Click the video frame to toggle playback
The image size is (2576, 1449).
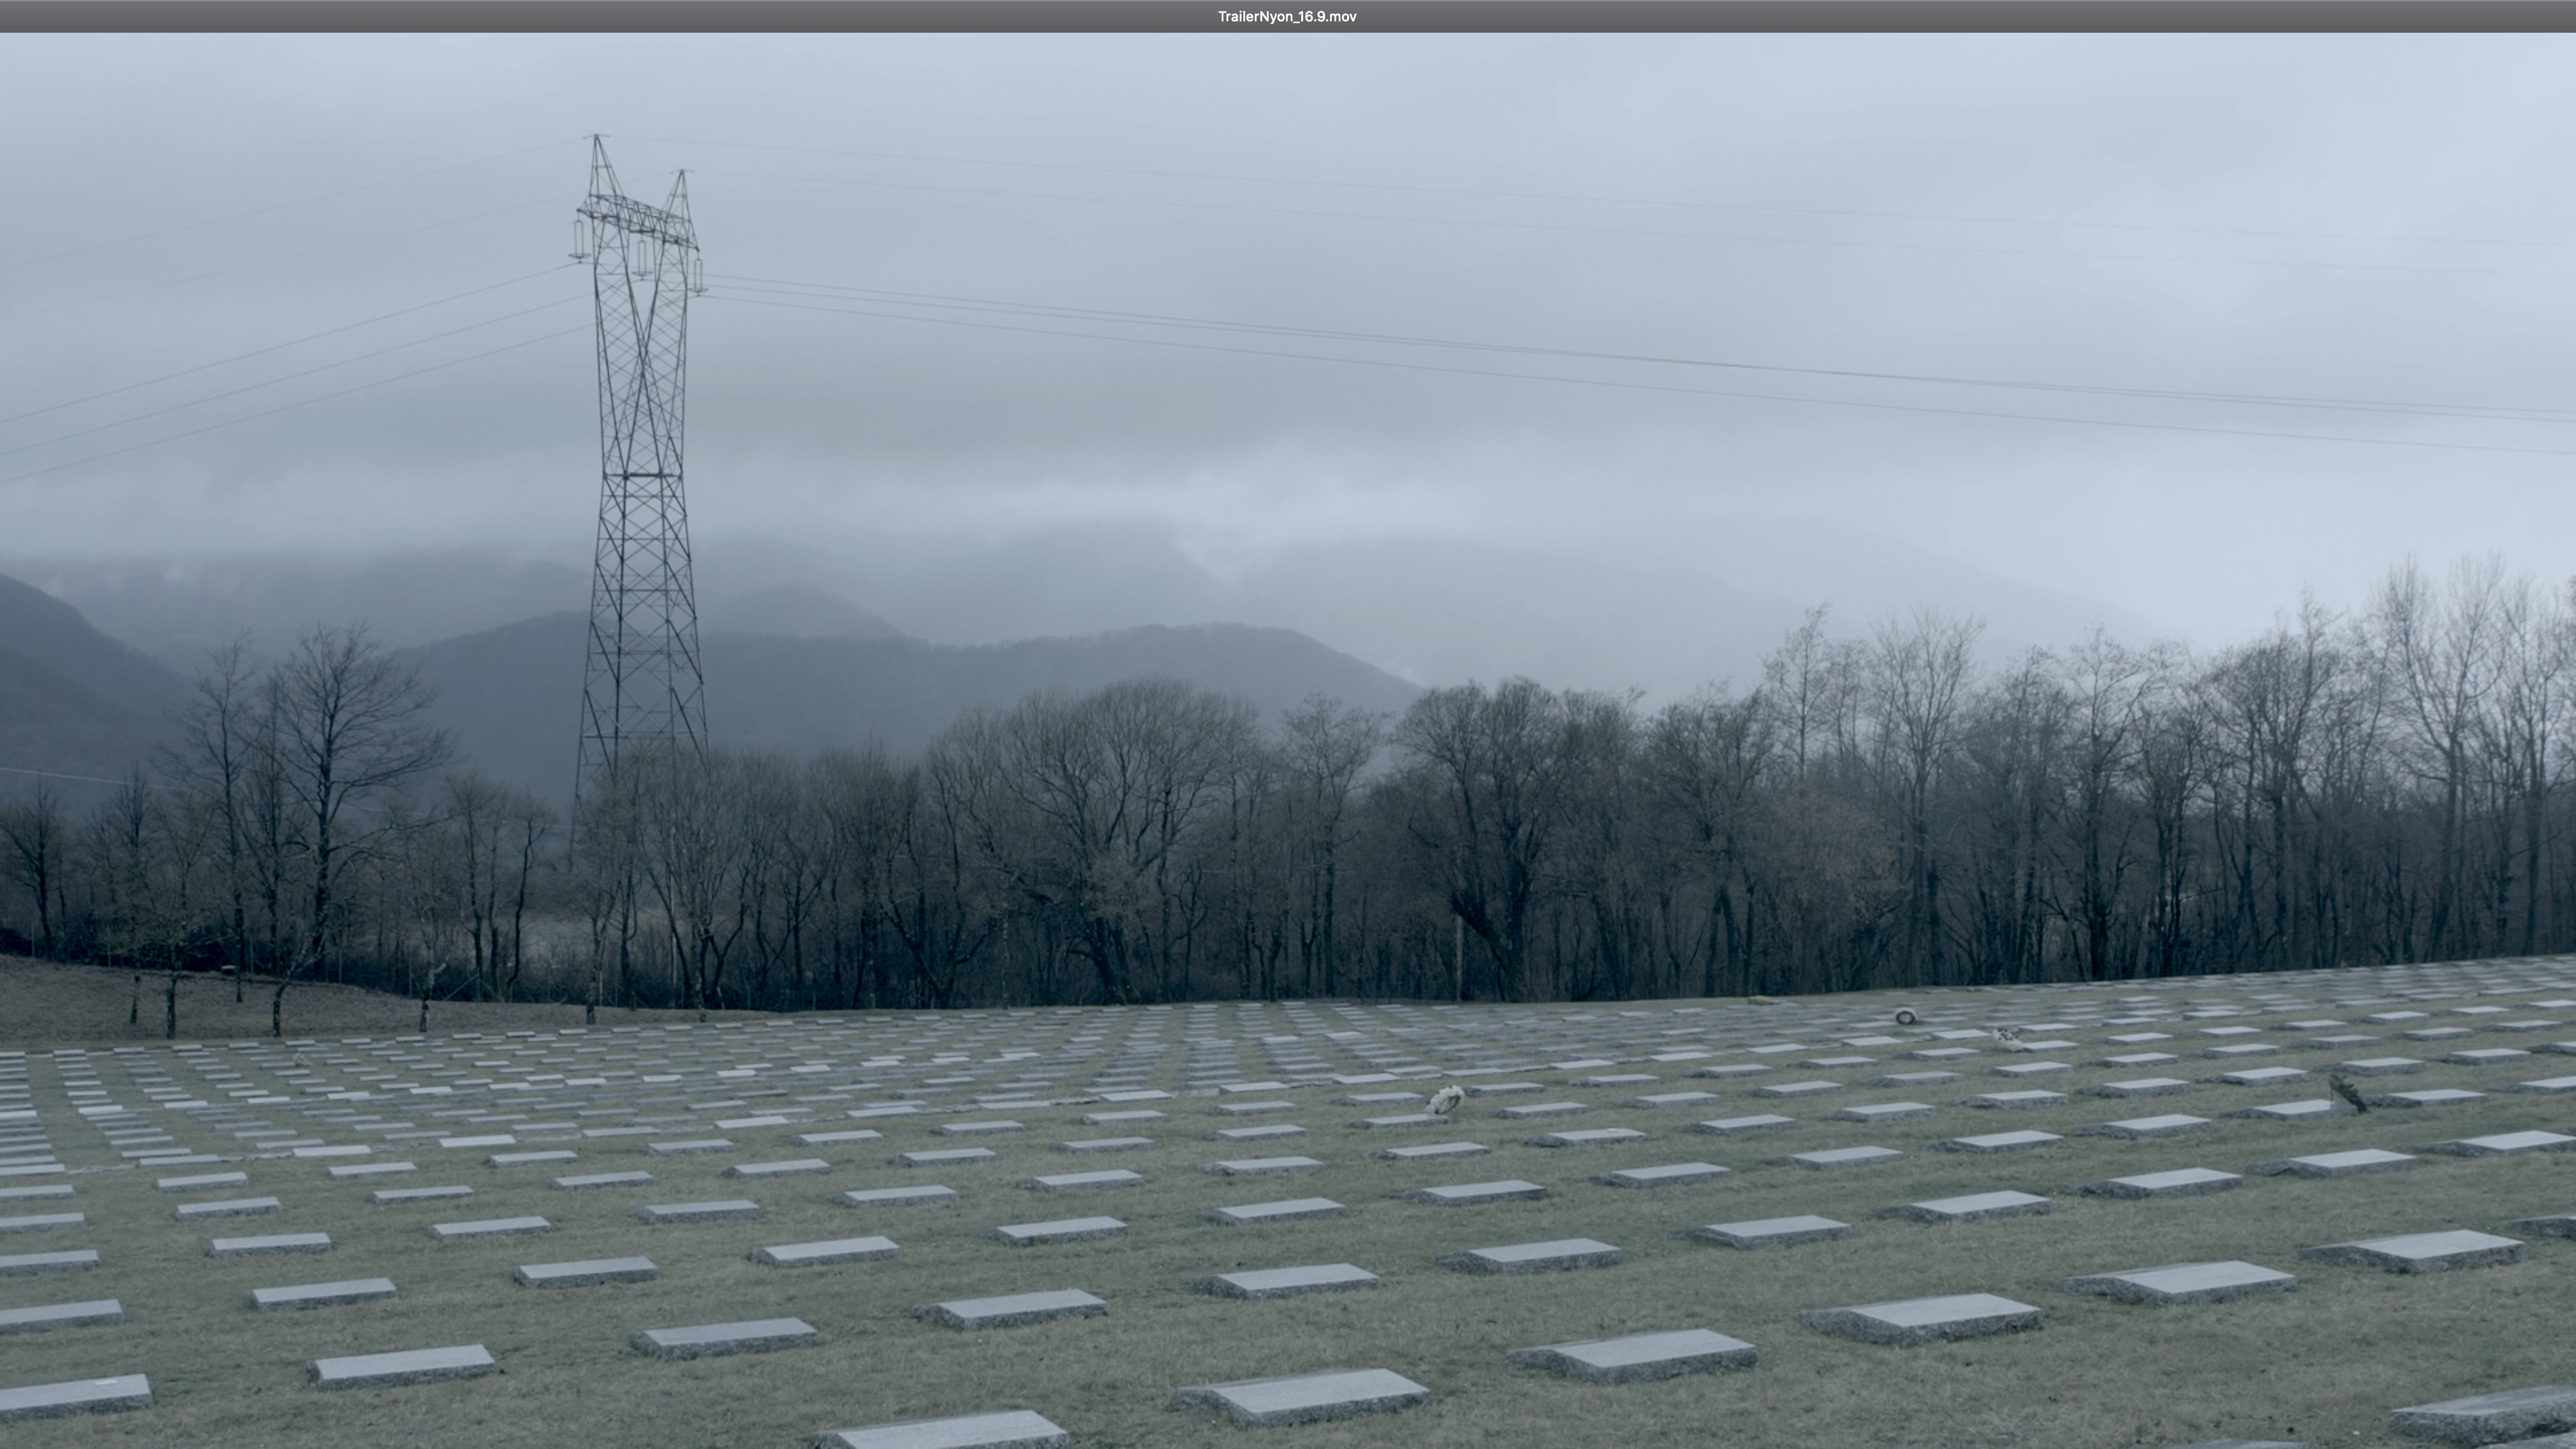[x=1288, y=741]
